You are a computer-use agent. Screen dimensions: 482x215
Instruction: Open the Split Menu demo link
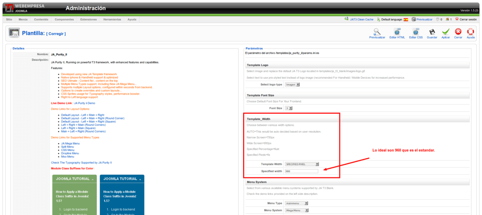pyautogui.click(x=67, y=147)
